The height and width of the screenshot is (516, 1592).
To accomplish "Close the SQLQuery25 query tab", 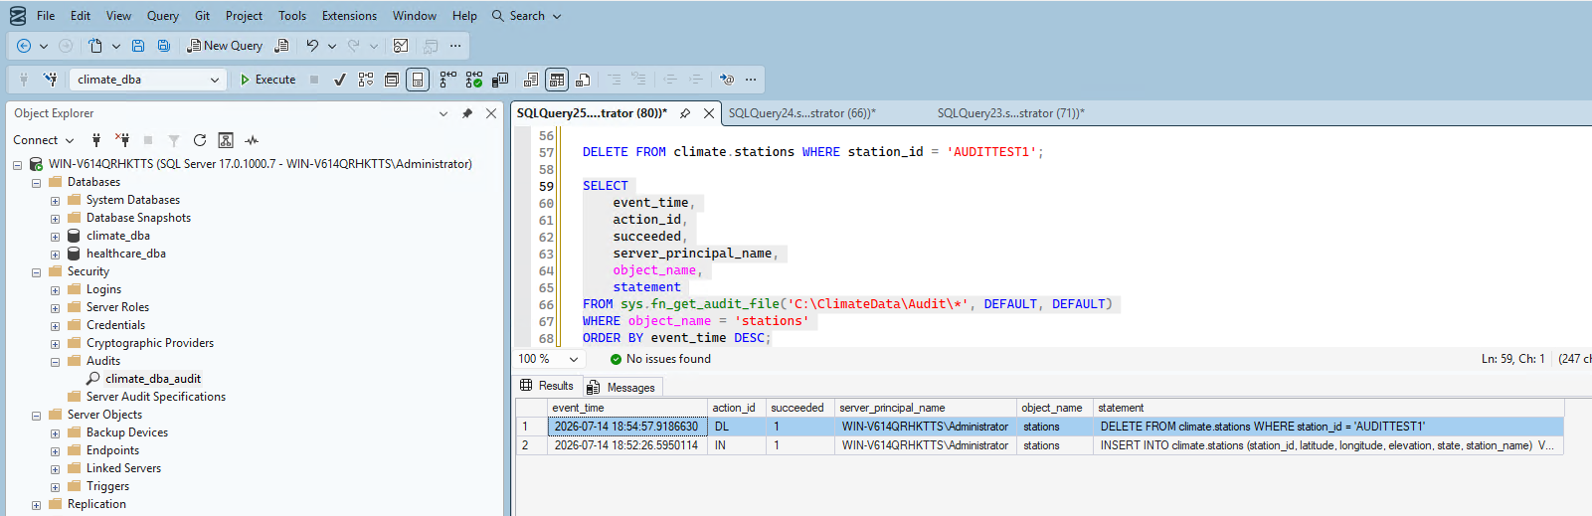I will tap(709, 113).
